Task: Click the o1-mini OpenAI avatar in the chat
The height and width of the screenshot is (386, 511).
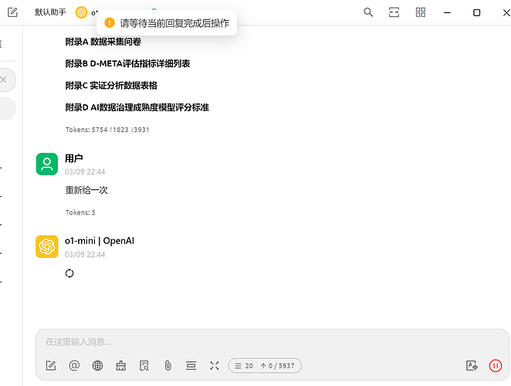Action: pos(47,247)
